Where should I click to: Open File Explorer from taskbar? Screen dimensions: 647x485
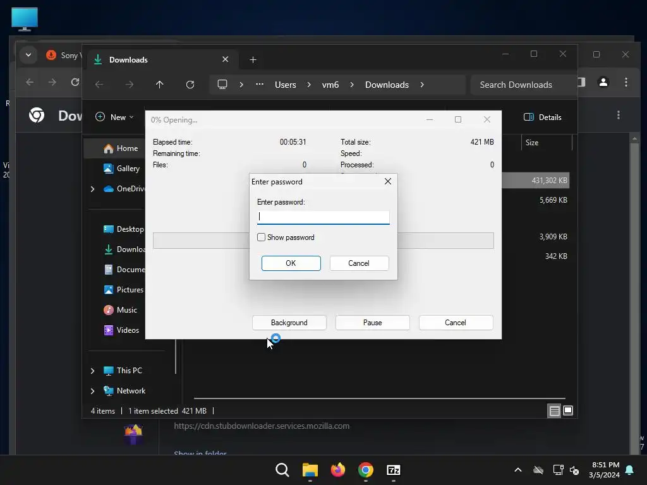click(310, 470)
